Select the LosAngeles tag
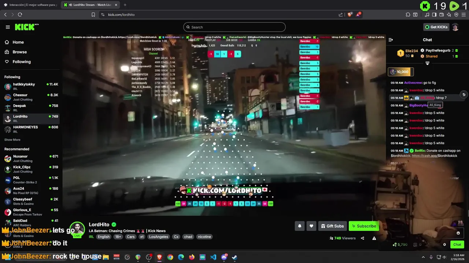469x263 pixels. click(159, 237)
